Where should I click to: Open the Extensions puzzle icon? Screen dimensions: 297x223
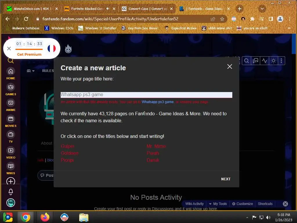point(252,19)
